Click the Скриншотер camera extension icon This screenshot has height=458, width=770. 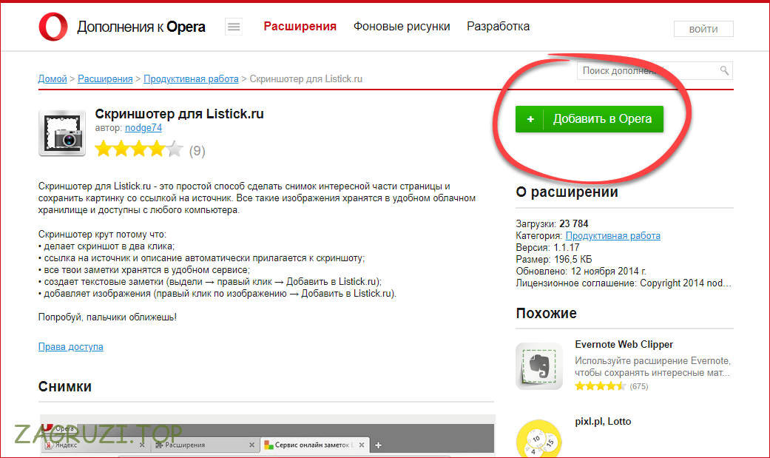point(62,133)
